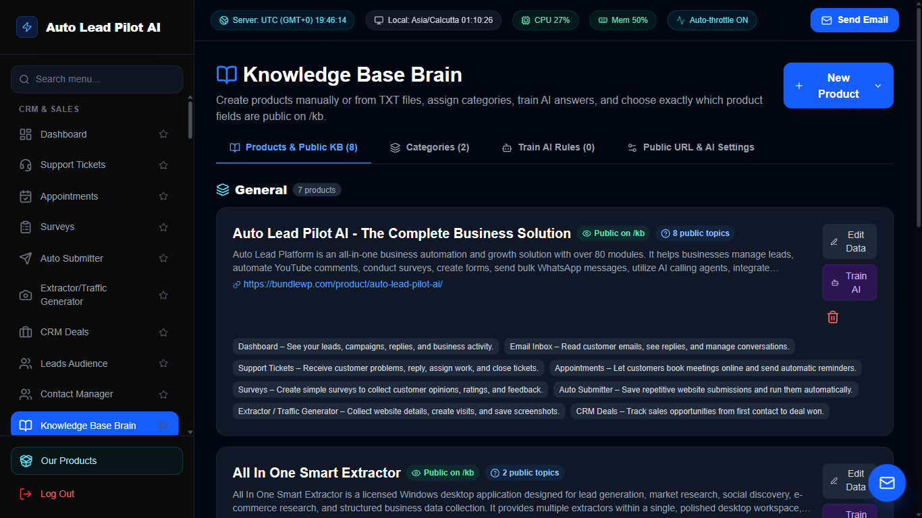Open the floating mail chat button

click(x=887, y=483)
